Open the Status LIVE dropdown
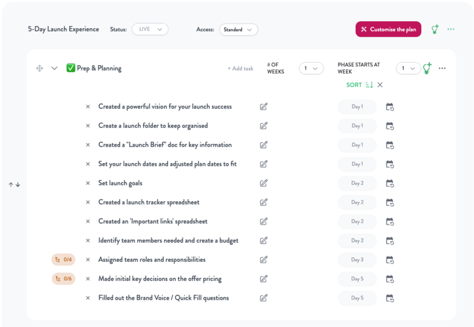 (150, 29)
